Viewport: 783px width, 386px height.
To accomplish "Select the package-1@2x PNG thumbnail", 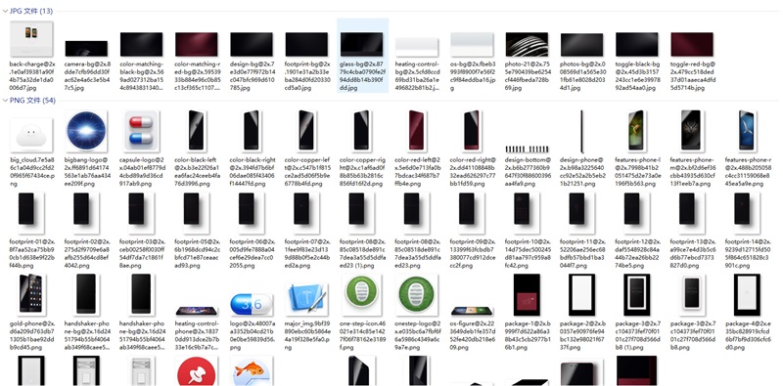I will [x=527, y=294].
